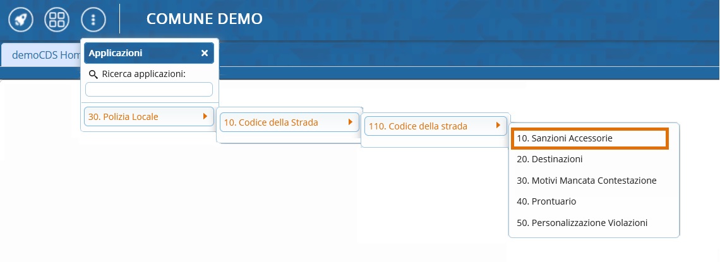Click the magnifier icon beside Ricerca applicazioni
Image resolution: width=720 pixels, height=262 pixels.
[x=93, y=74]
